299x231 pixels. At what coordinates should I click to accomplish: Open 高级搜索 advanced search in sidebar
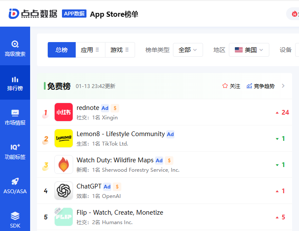pos(15,48)
